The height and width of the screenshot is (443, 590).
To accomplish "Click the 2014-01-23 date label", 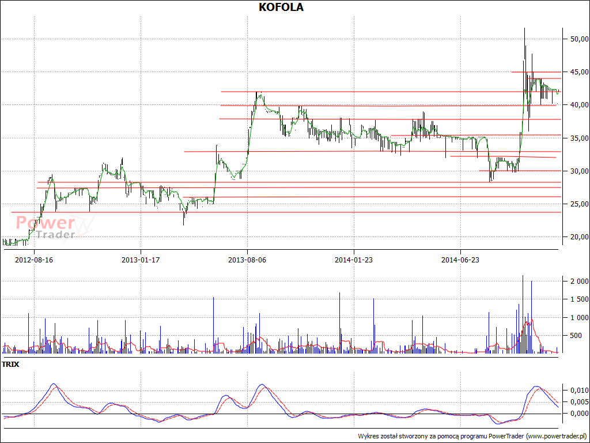I will click(354, 260).
